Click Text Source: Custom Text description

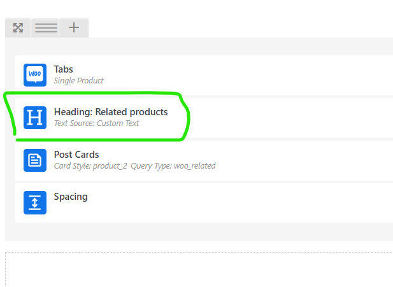[x=96, y=123]
